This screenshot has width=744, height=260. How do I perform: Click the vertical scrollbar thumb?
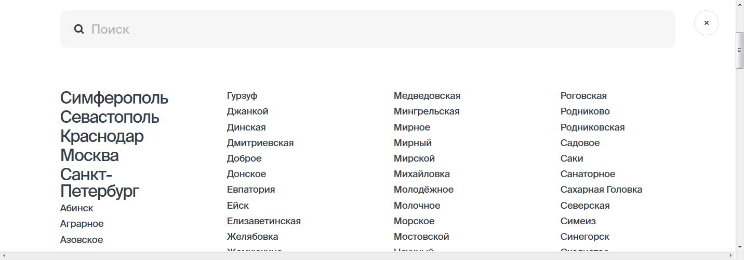pos(740,50)
